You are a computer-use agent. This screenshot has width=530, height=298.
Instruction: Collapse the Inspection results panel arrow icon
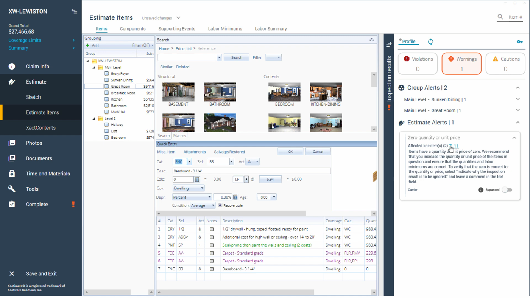pyautogui.click(x=389, y=45)
